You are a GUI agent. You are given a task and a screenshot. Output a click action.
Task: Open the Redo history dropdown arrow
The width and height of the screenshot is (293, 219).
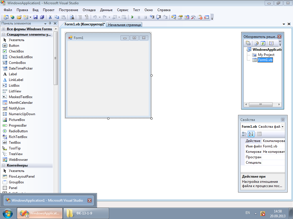(109, 17)
